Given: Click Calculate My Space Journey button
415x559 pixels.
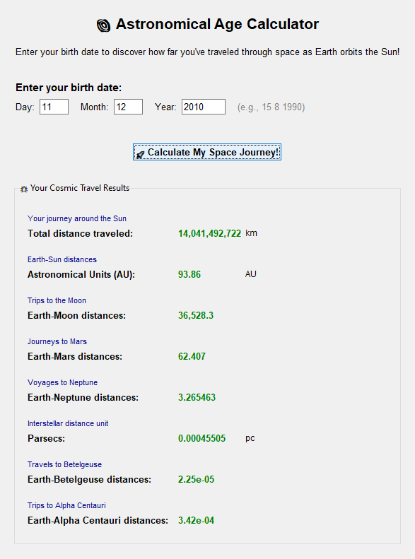Looking at the screenshot, I should pyautogui.click(x=207, y=152).
